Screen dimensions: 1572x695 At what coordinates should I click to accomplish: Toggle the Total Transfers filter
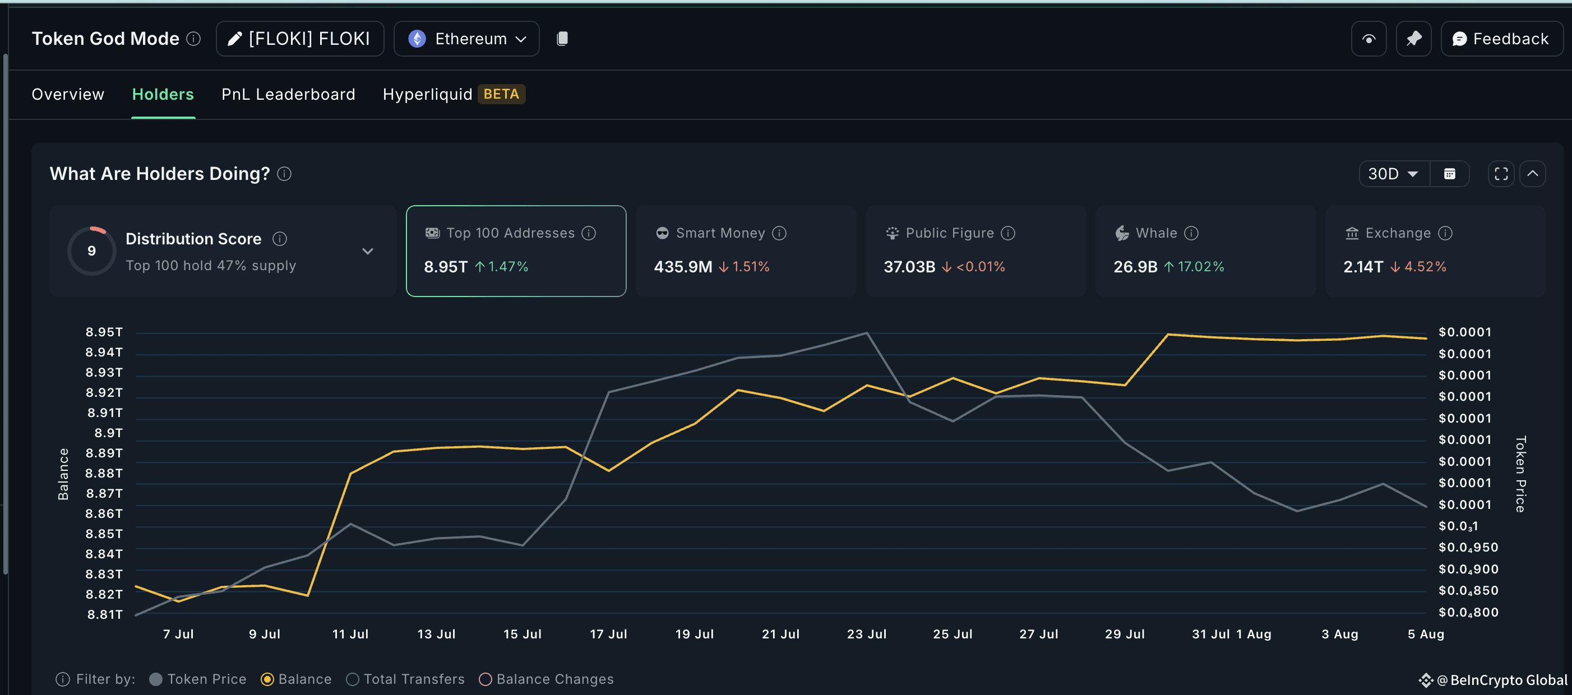click(405, 679)
